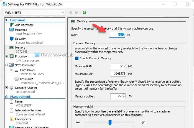Click the Hard Drive icon
The height and width of the screenshot is (128, 194).
tap(16, 71)
